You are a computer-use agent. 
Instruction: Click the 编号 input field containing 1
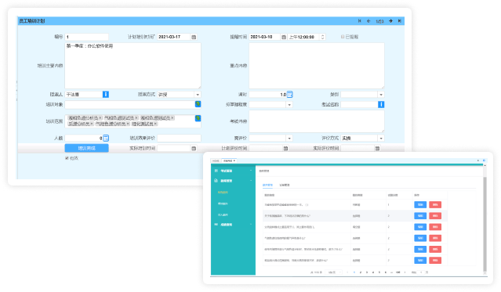tap(86, 37)
